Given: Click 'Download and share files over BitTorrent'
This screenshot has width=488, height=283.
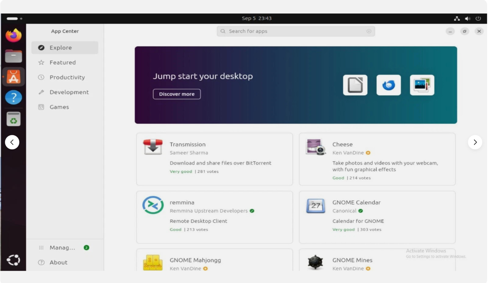Looking at the screenshot, I should pos(221,163).
